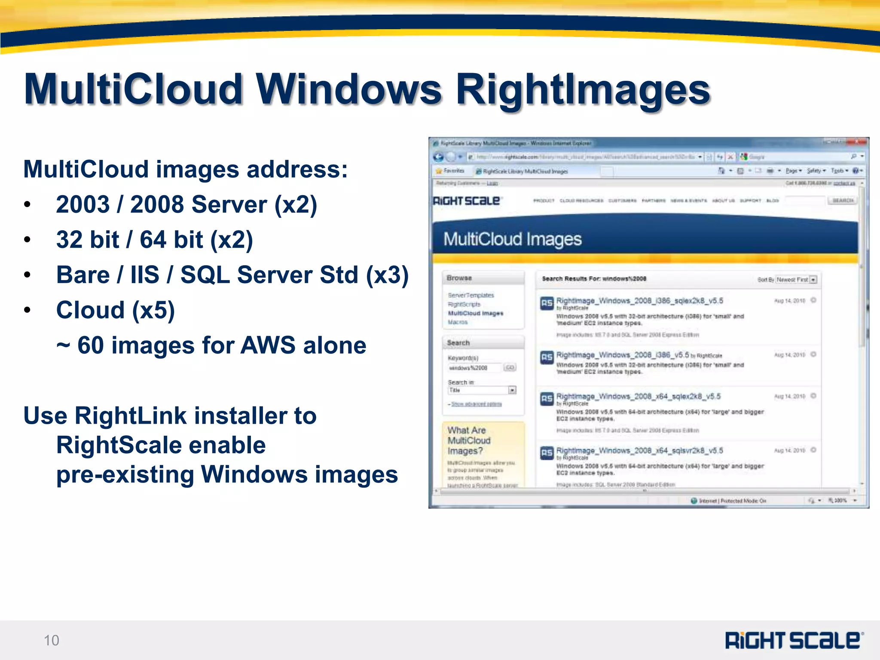Click round icon right of i386_sqlex2k8 date
880x660 pixels.
[813, 300]
